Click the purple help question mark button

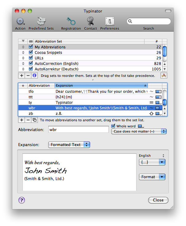click(22, 200)
